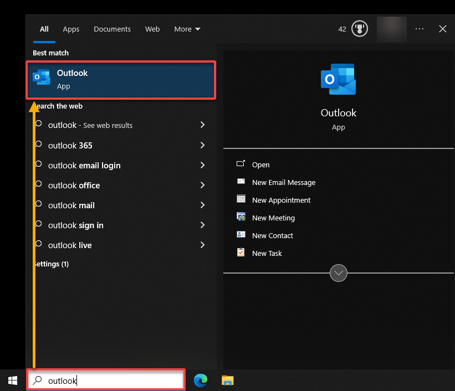Expand more actions with the down chevron

[x=339, y=273]
